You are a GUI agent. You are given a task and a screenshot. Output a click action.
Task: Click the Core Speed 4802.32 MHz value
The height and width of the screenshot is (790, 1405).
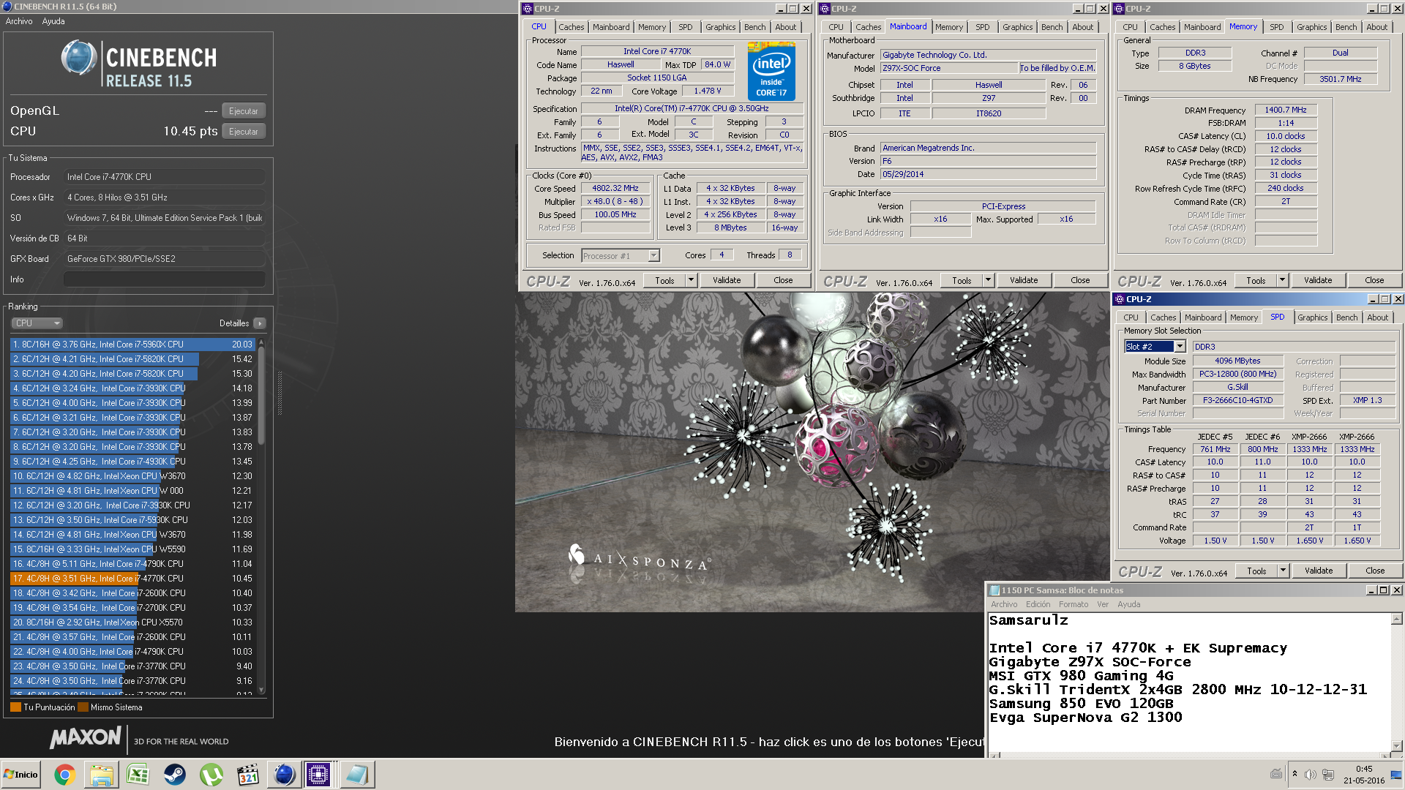pyautogui.click(x=615, y=189)
